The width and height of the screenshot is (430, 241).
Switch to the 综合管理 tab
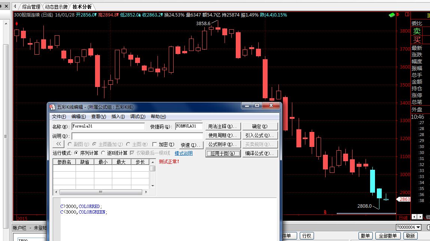coord(31,7)
